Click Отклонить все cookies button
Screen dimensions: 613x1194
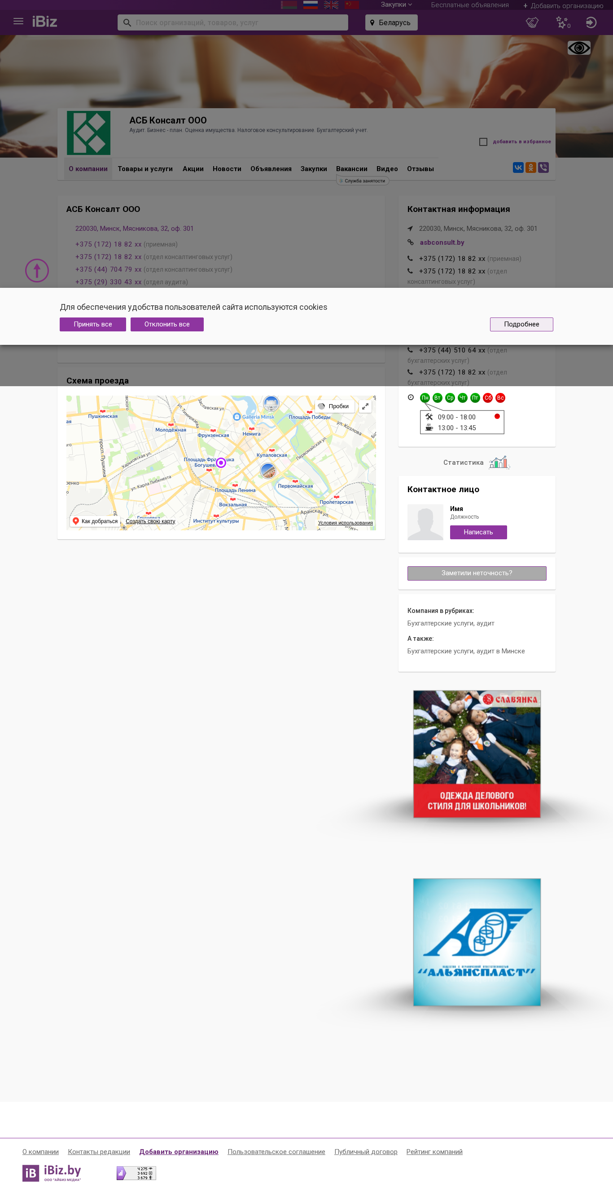click(x=167, y=324)
